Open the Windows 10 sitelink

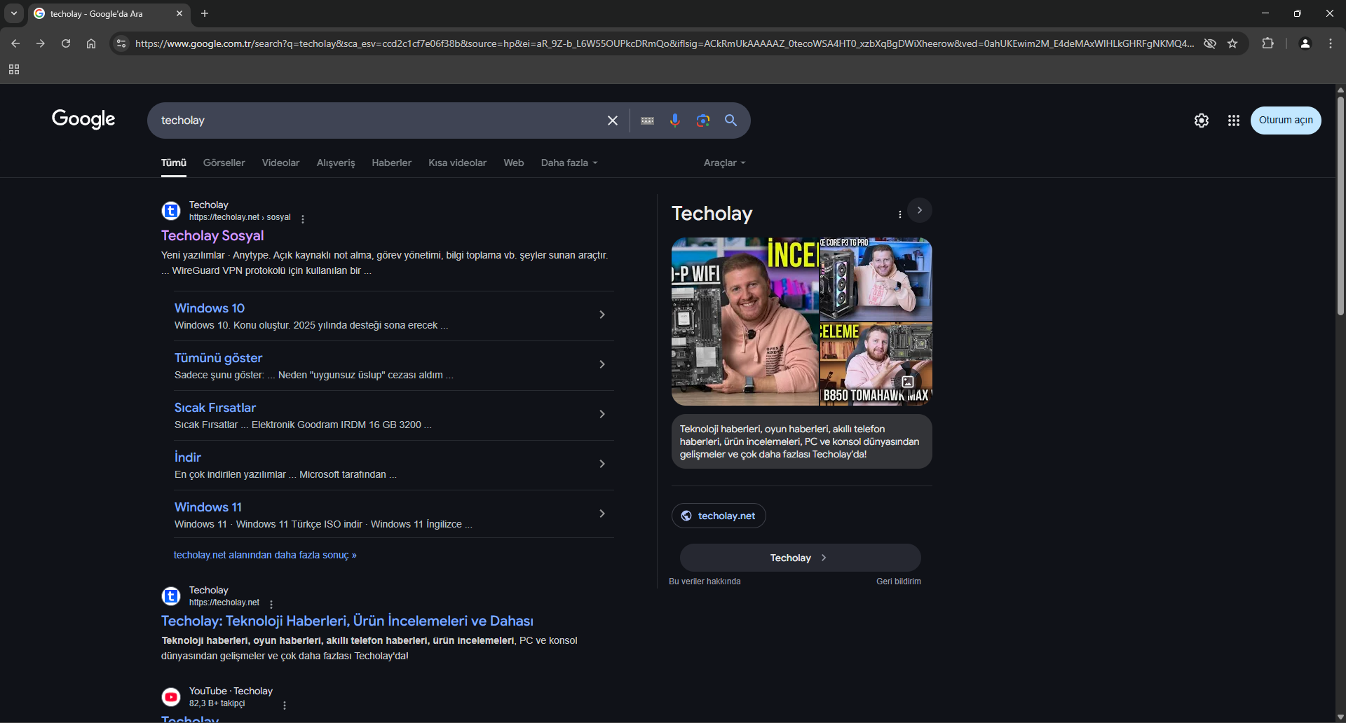click(210, 308)
